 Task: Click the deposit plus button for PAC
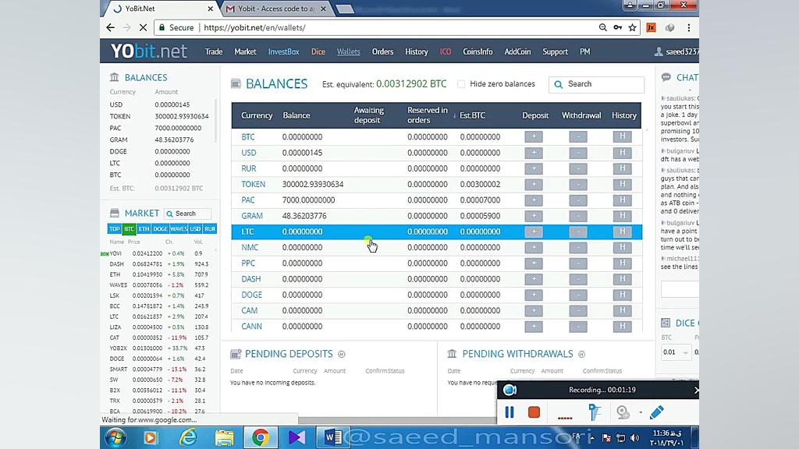[534, 200]
